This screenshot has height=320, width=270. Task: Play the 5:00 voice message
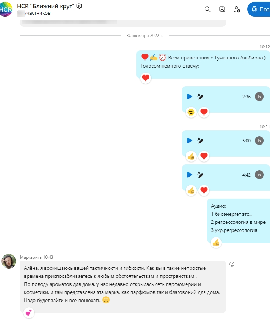point(190,141)
